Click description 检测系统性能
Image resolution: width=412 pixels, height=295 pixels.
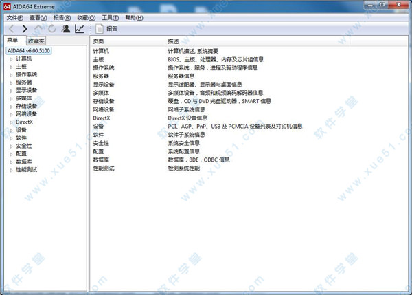pos(183,168)
